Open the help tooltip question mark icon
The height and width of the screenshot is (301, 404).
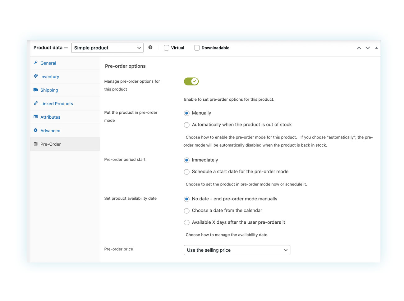(x=150, y=47)
